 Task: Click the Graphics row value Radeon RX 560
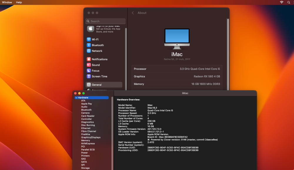point(207,76)
